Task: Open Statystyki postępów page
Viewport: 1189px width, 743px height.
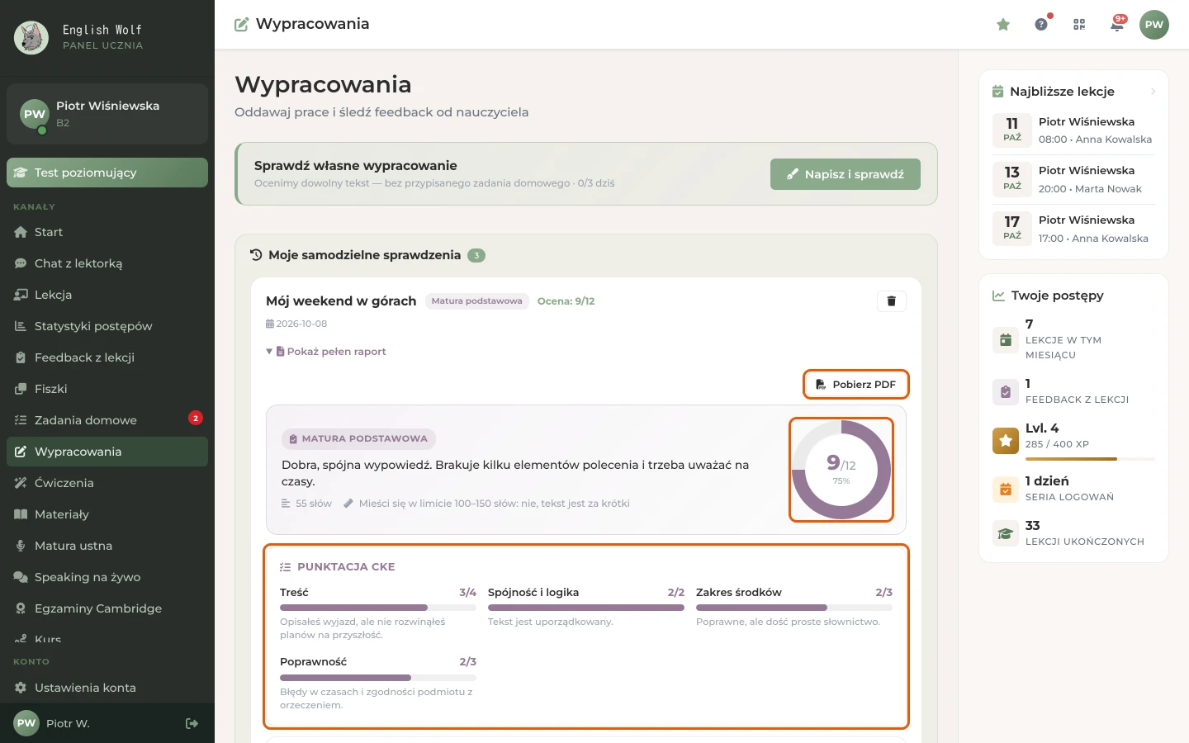Action: [107, 326]
